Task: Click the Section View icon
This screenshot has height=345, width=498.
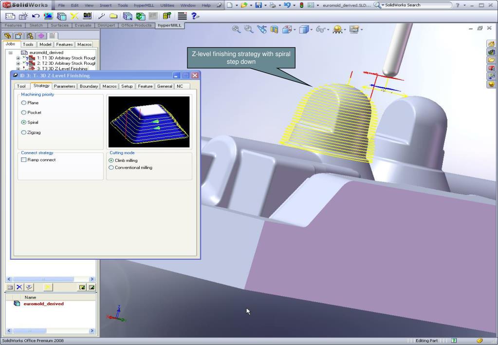Action: pos(274,30)
